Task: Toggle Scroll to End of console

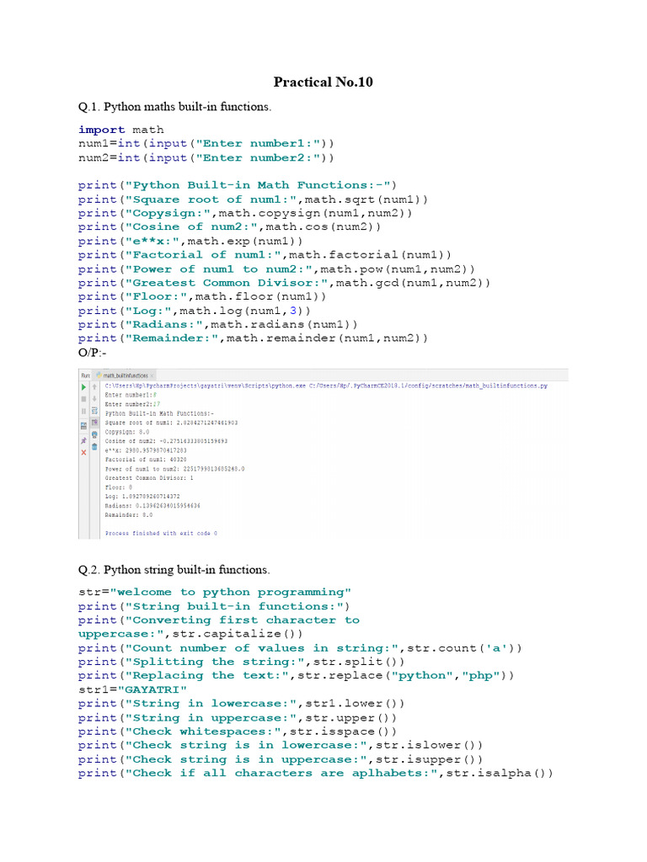Action: (94, 422)
